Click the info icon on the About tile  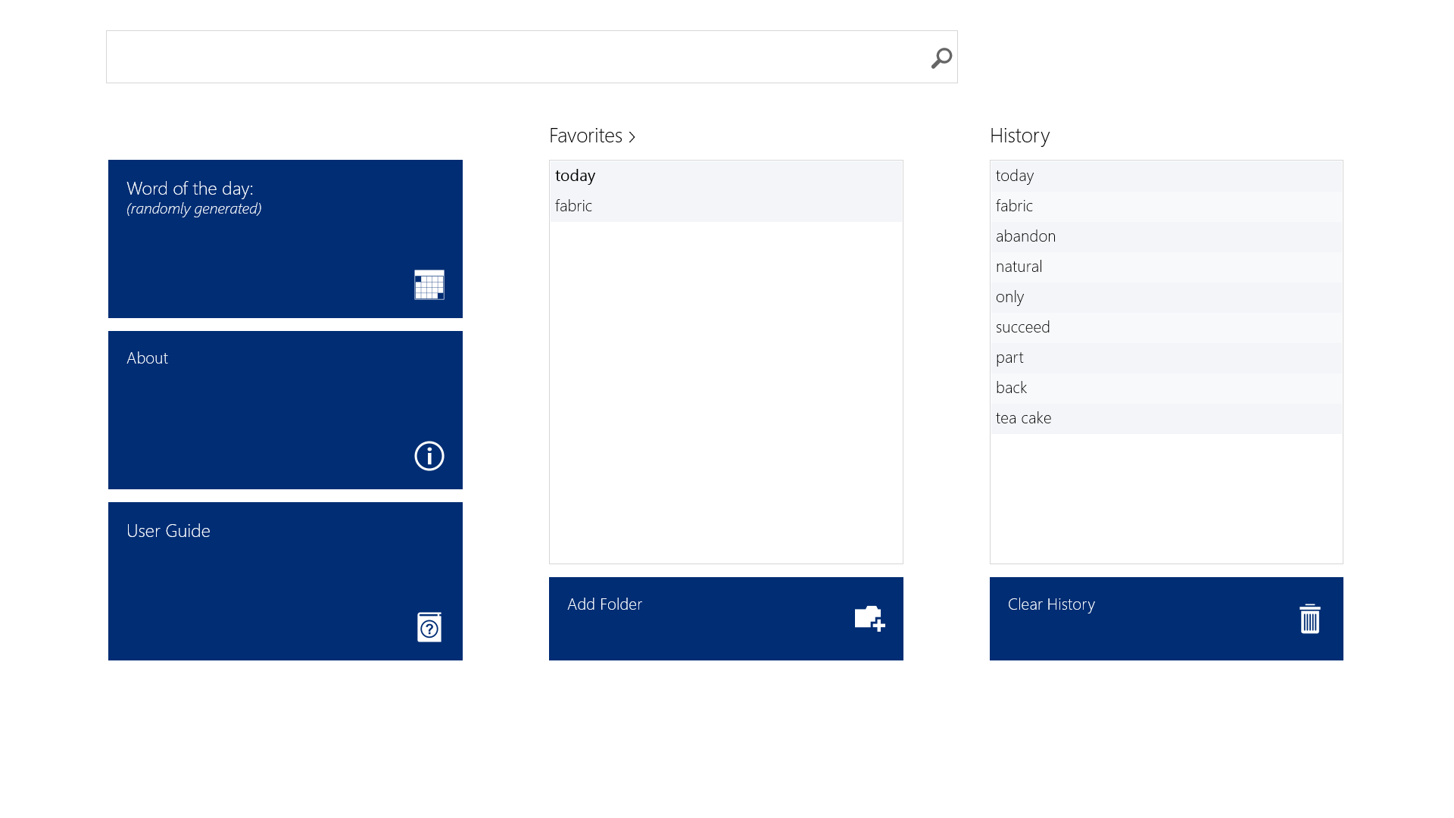(x=429, y=457)
